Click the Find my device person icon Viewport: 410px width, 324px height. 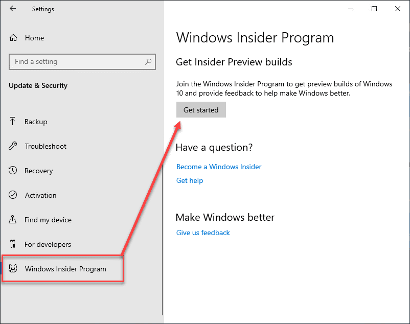coord(13,219)
